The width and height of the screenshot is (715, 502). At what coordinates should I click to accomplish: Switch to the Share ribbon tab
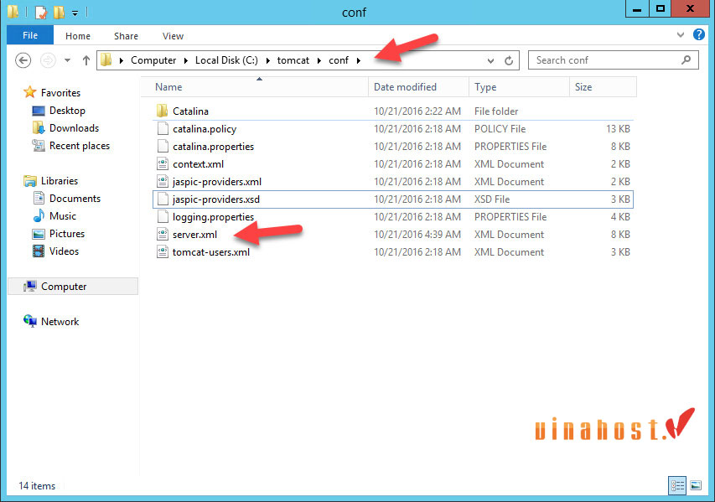126,36
